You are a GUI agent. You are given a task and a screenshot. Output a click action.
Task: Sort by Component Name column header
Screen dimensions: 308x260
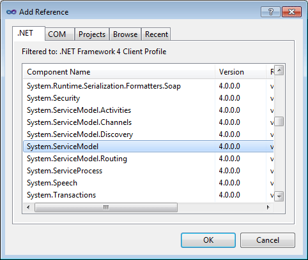pos(119,72)
